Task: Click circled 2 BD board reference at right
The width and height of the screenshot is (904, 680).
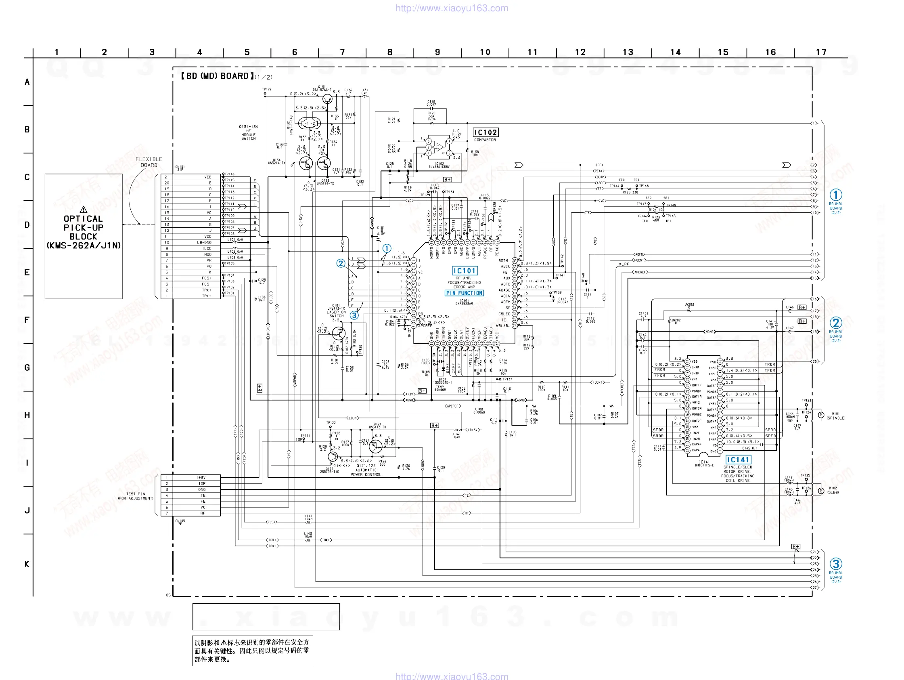Action: tap(835, 323)
